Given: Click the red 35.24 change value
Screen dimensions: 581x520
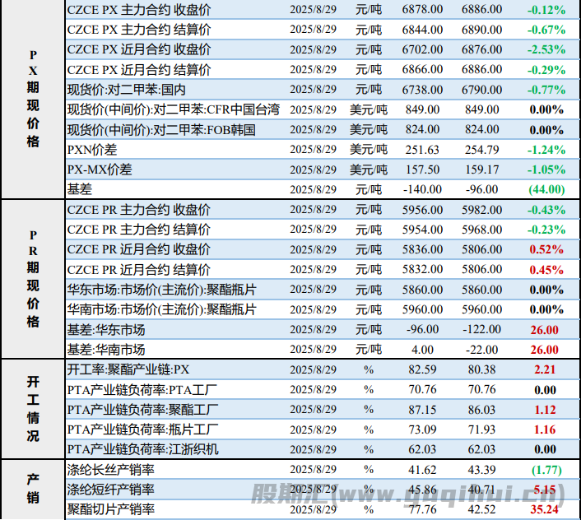Looking at the screenshot, I should tap(546, 510).
